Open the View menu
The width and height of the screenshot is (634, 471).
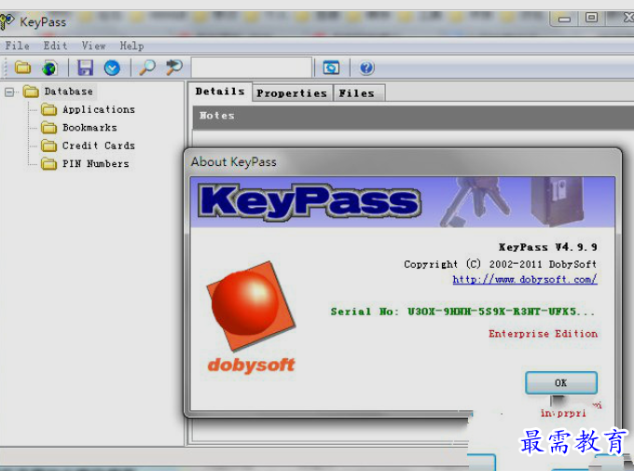click(x=94, y=46)
